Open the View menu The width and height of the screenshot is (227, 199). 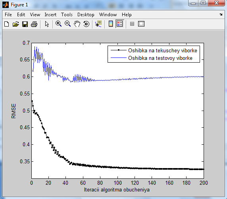coord(35,15)
